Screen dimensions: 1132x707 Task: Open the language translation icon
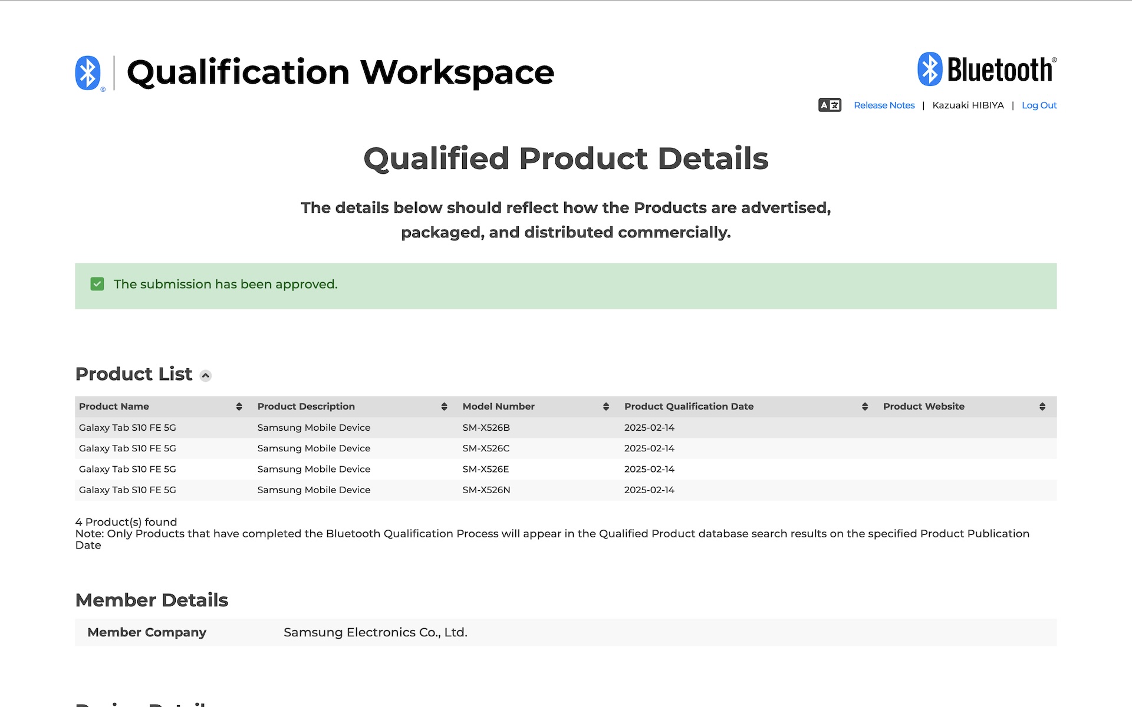coord(830,105)
